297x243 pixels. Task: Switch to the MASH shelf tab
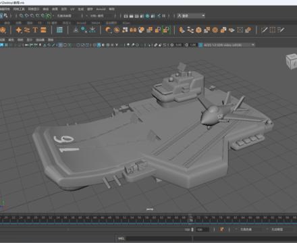[x=96, y=23]
